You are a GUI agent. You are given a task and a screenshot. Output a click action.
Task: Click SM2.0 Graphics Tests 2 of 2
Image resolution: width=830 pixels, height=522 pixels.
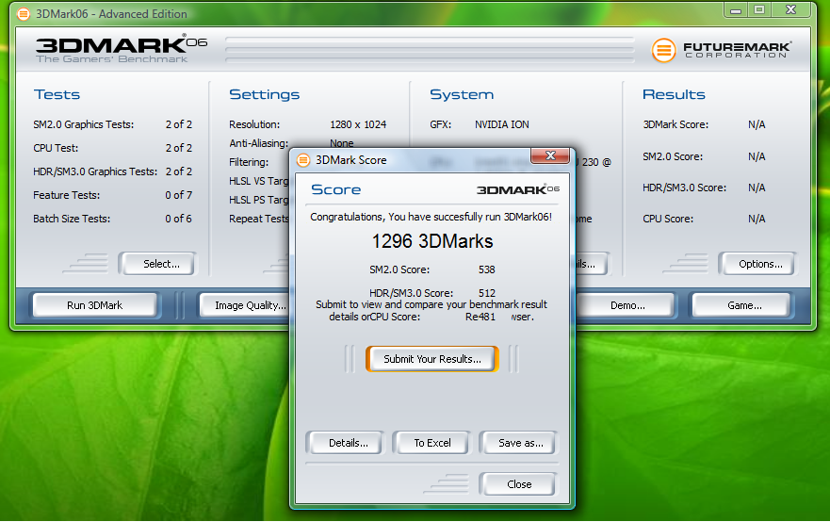[x=178, y=124]
